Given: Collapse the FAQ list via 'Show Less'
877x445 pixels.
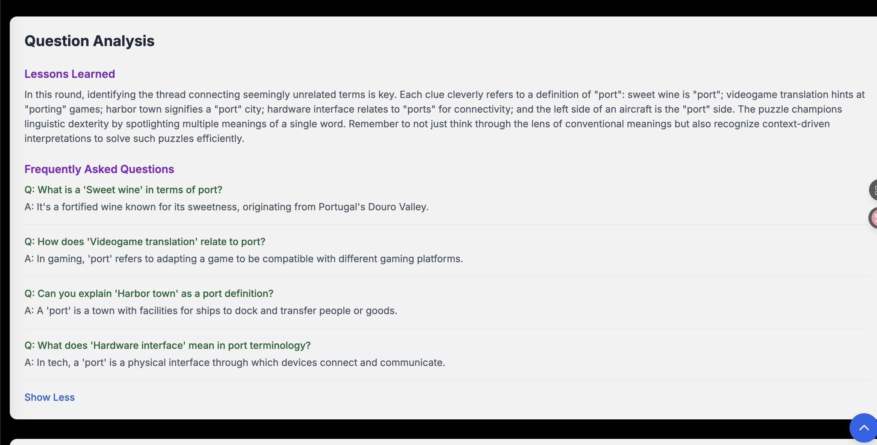Looking at the screenshot, I should click(49, 397).
